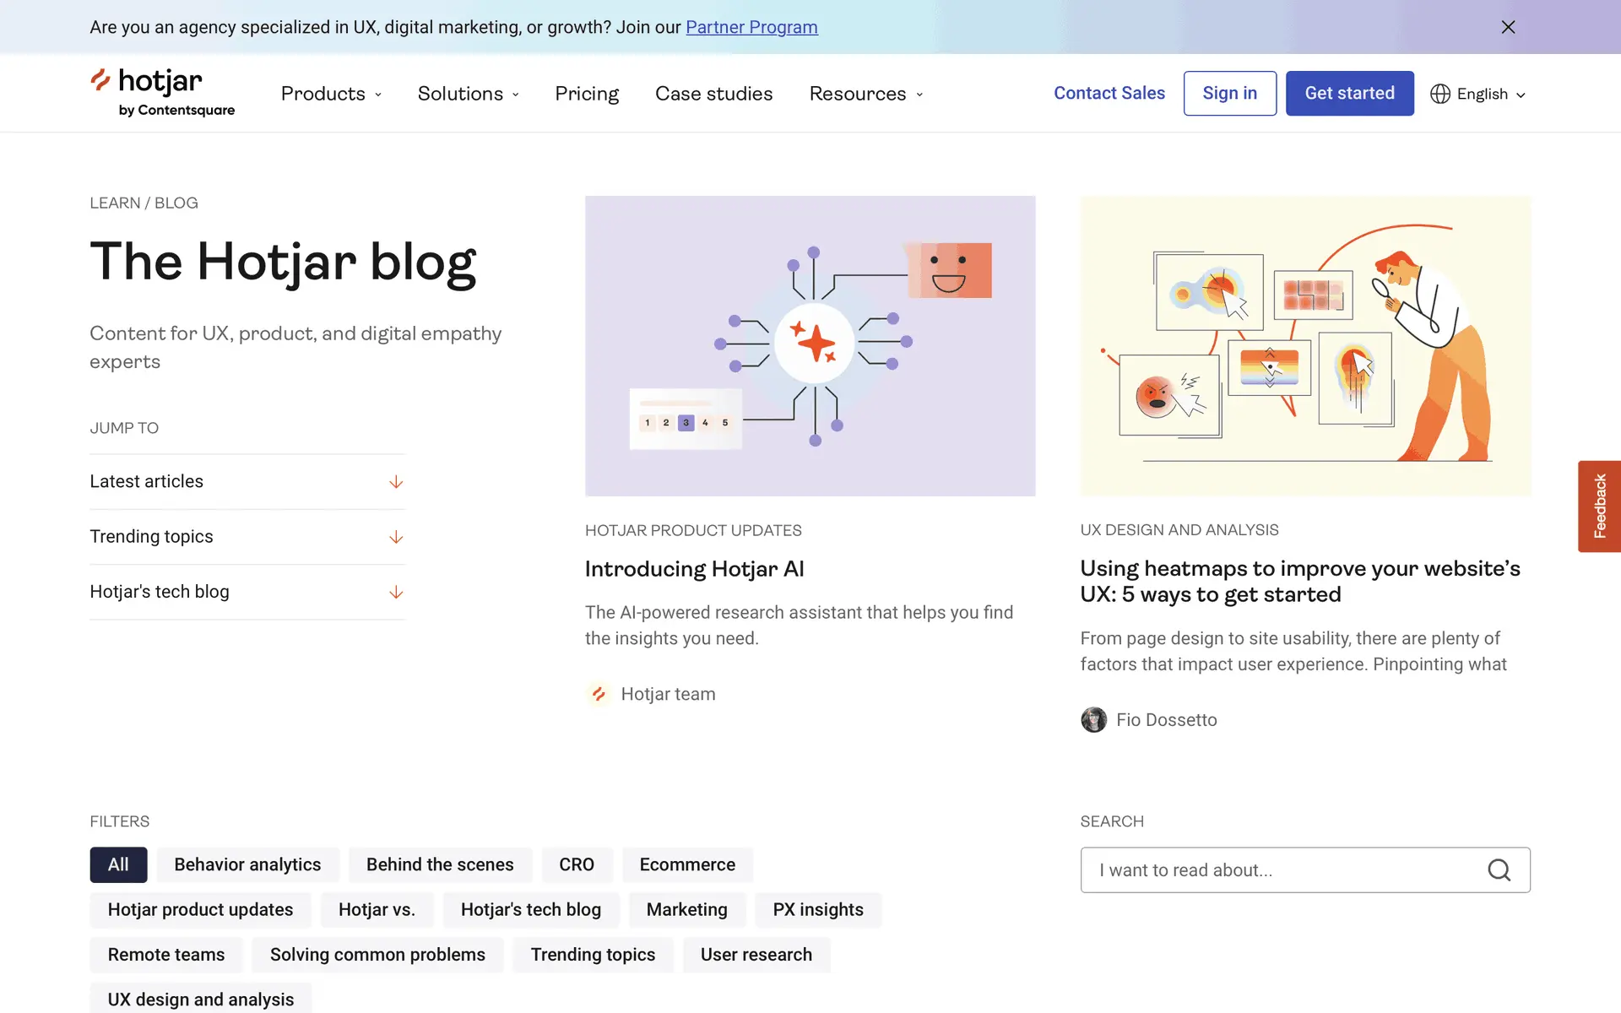Image resolution: width=1621 pixels, height=1013 pixels.
Task: Click the Hotjar team author avatar icon
Action: point(599,694)
